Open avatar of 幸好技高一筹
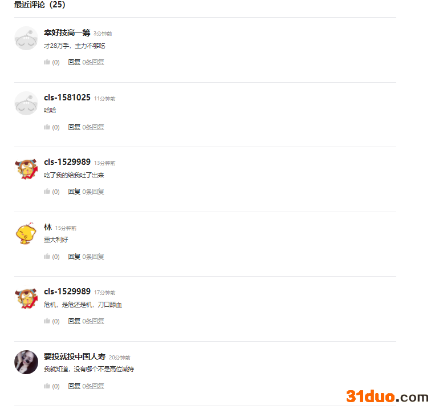This screenshot has width=439, height=409. [26, 38]
